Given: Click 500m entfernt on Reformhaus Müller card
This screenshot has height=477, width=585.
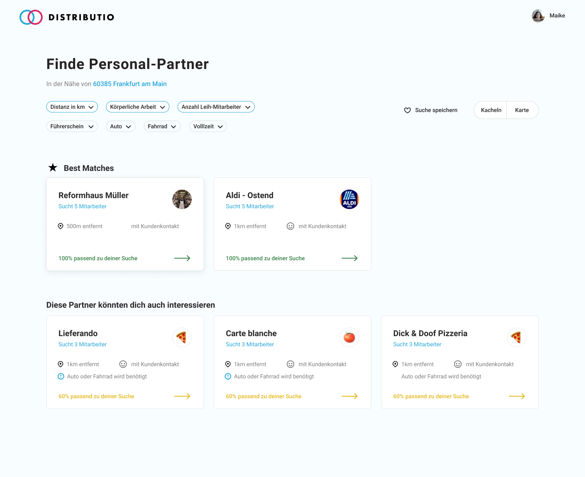Looking at the screenshot, I should click(x=84, y=226).
